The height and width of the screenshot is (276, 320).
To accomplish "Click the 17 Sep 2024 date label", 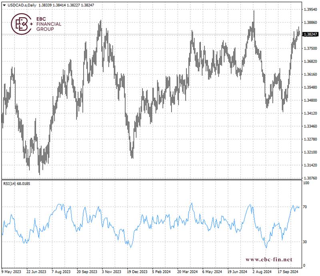I will tap(288, 271).
